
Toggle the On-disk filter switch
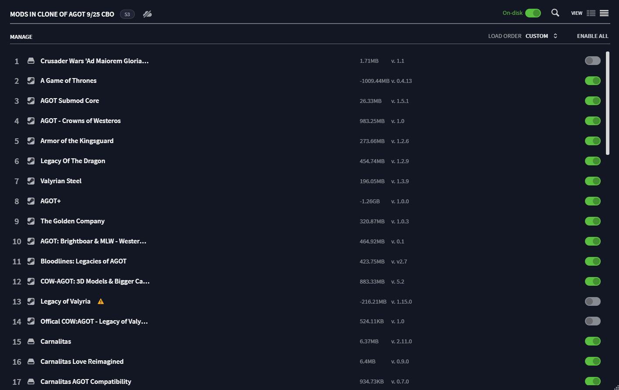click(533, 13)
